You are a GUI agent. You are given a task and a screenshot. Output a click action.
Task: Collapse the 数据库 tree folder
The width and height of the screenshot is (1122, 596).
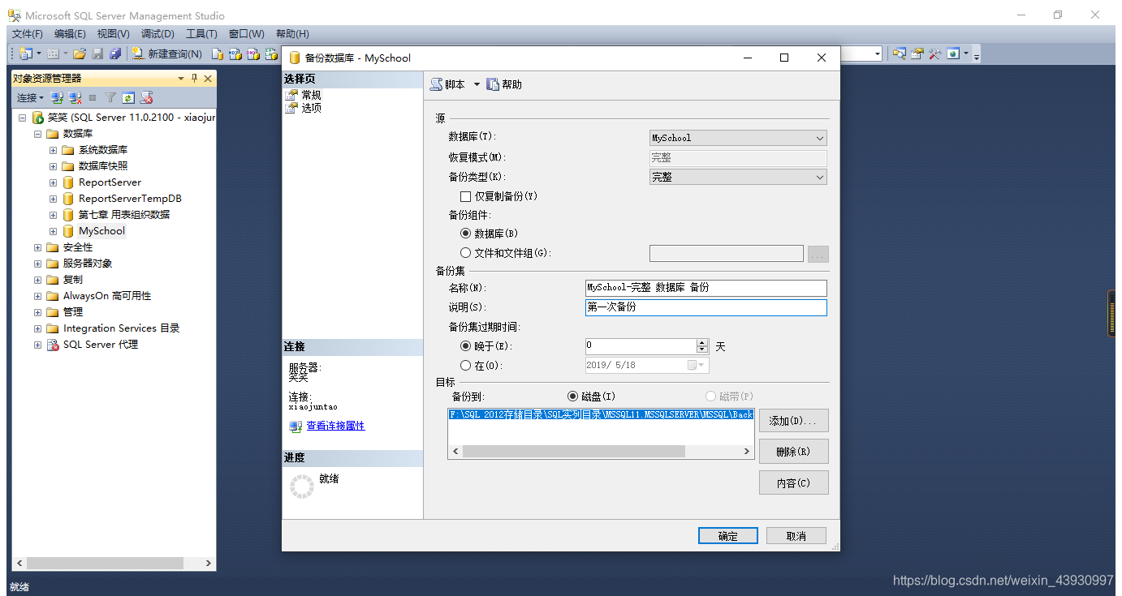tap(37, 134)
